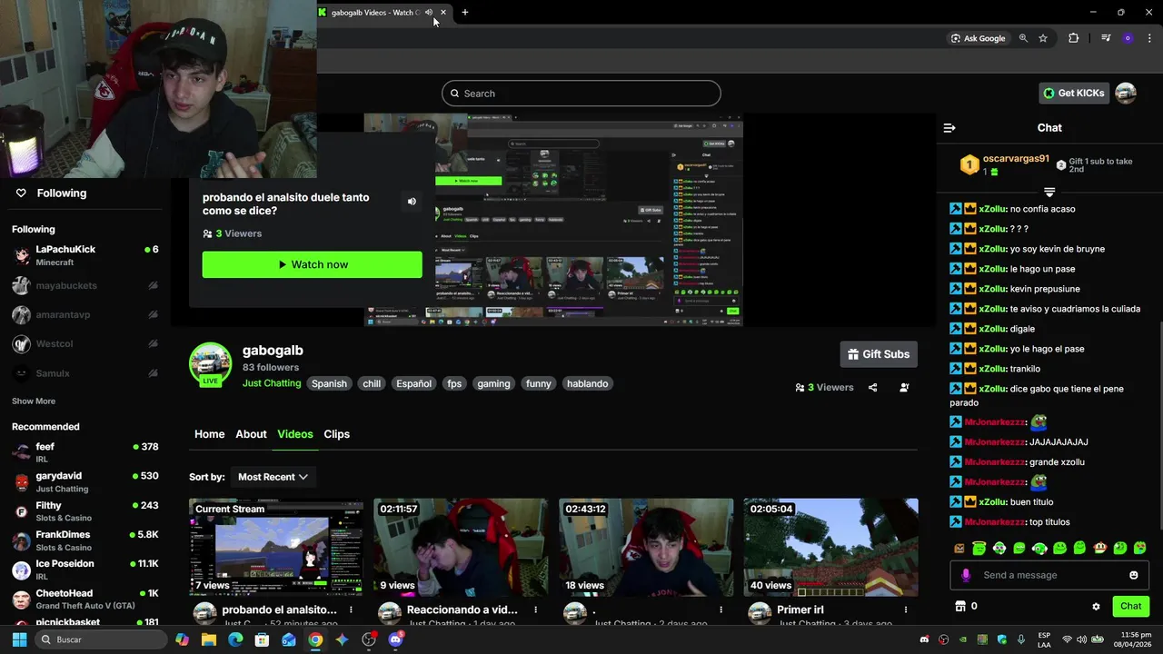The image size is (1163, 654).
Task: Open amarantavp offline channel
Action: 85,314
